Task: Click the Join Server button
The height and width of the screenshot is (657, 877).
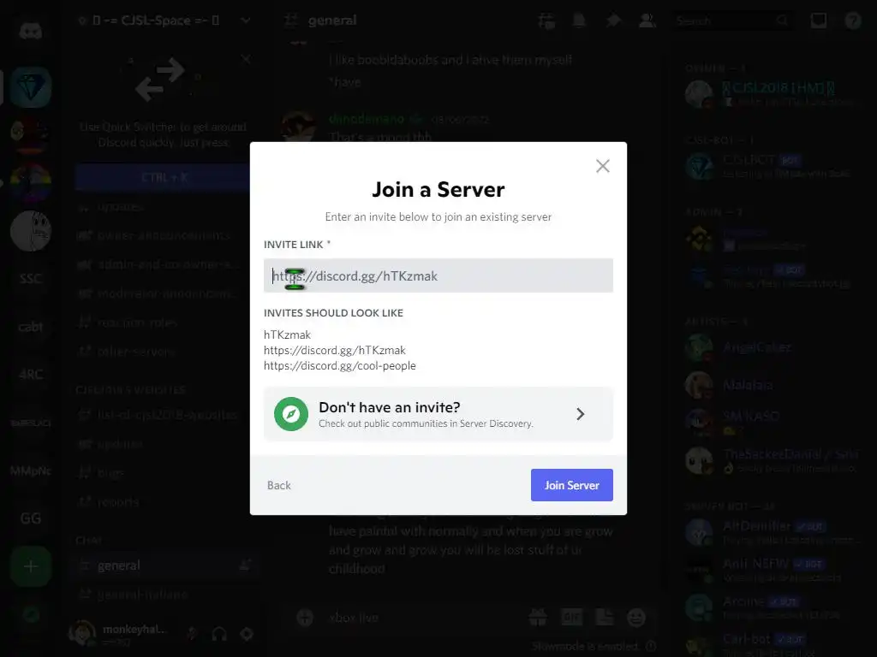Action: (571, 485)
